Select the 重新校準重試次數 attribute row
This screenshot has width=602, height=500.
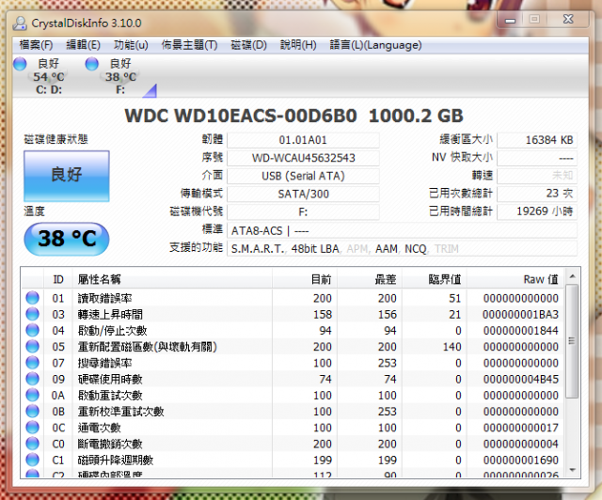pos(293,411)
